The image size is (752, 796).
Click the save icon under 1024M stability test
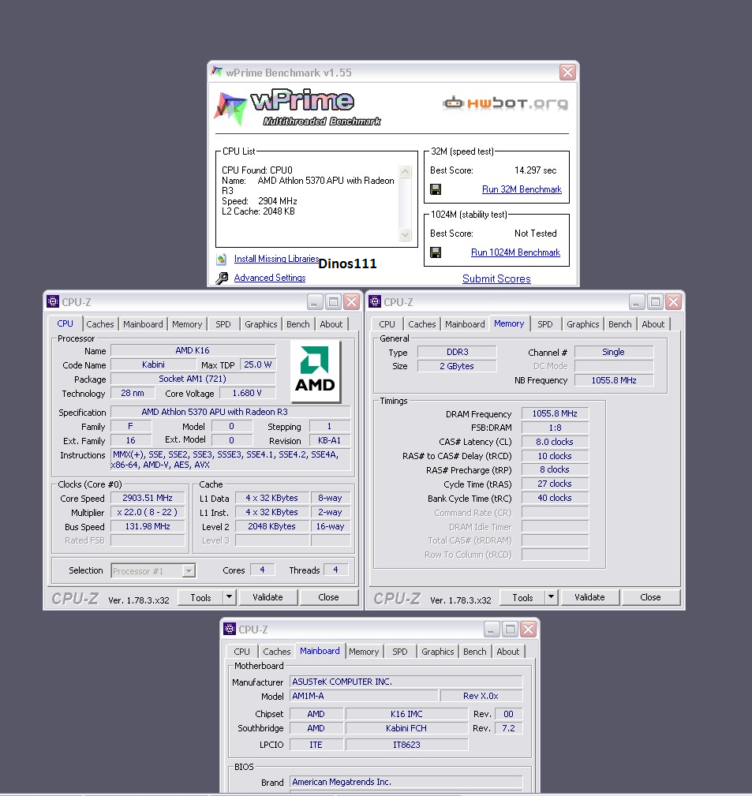pos(435,252)
